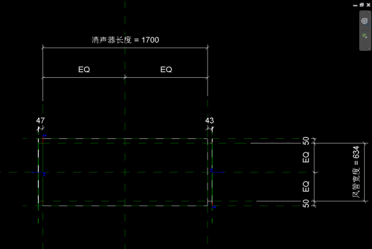Select the lower 50 offset dimension
Viewport: 372px width, 249px height.
[306, 203]
